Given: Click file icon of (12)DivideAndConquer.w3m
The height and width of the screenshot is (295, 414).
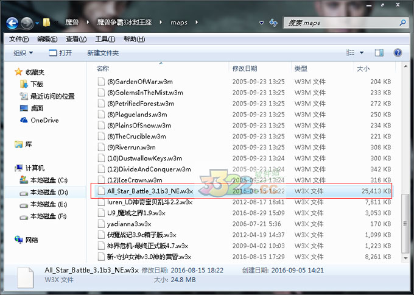Looking at the screenshot, I should coord(101,169).
